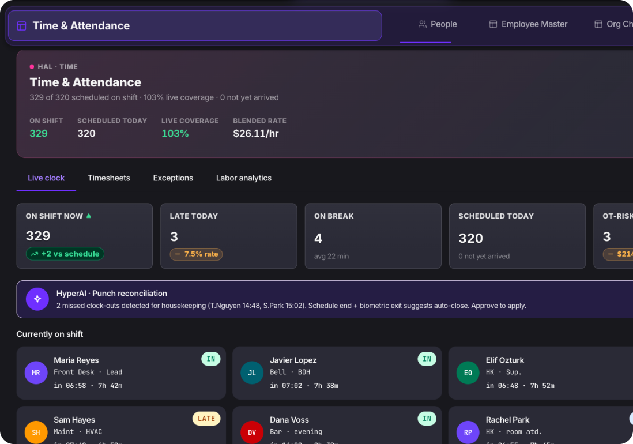
Task: Click the $26.11/hr blended rate value
Action: tap(255, 134)
